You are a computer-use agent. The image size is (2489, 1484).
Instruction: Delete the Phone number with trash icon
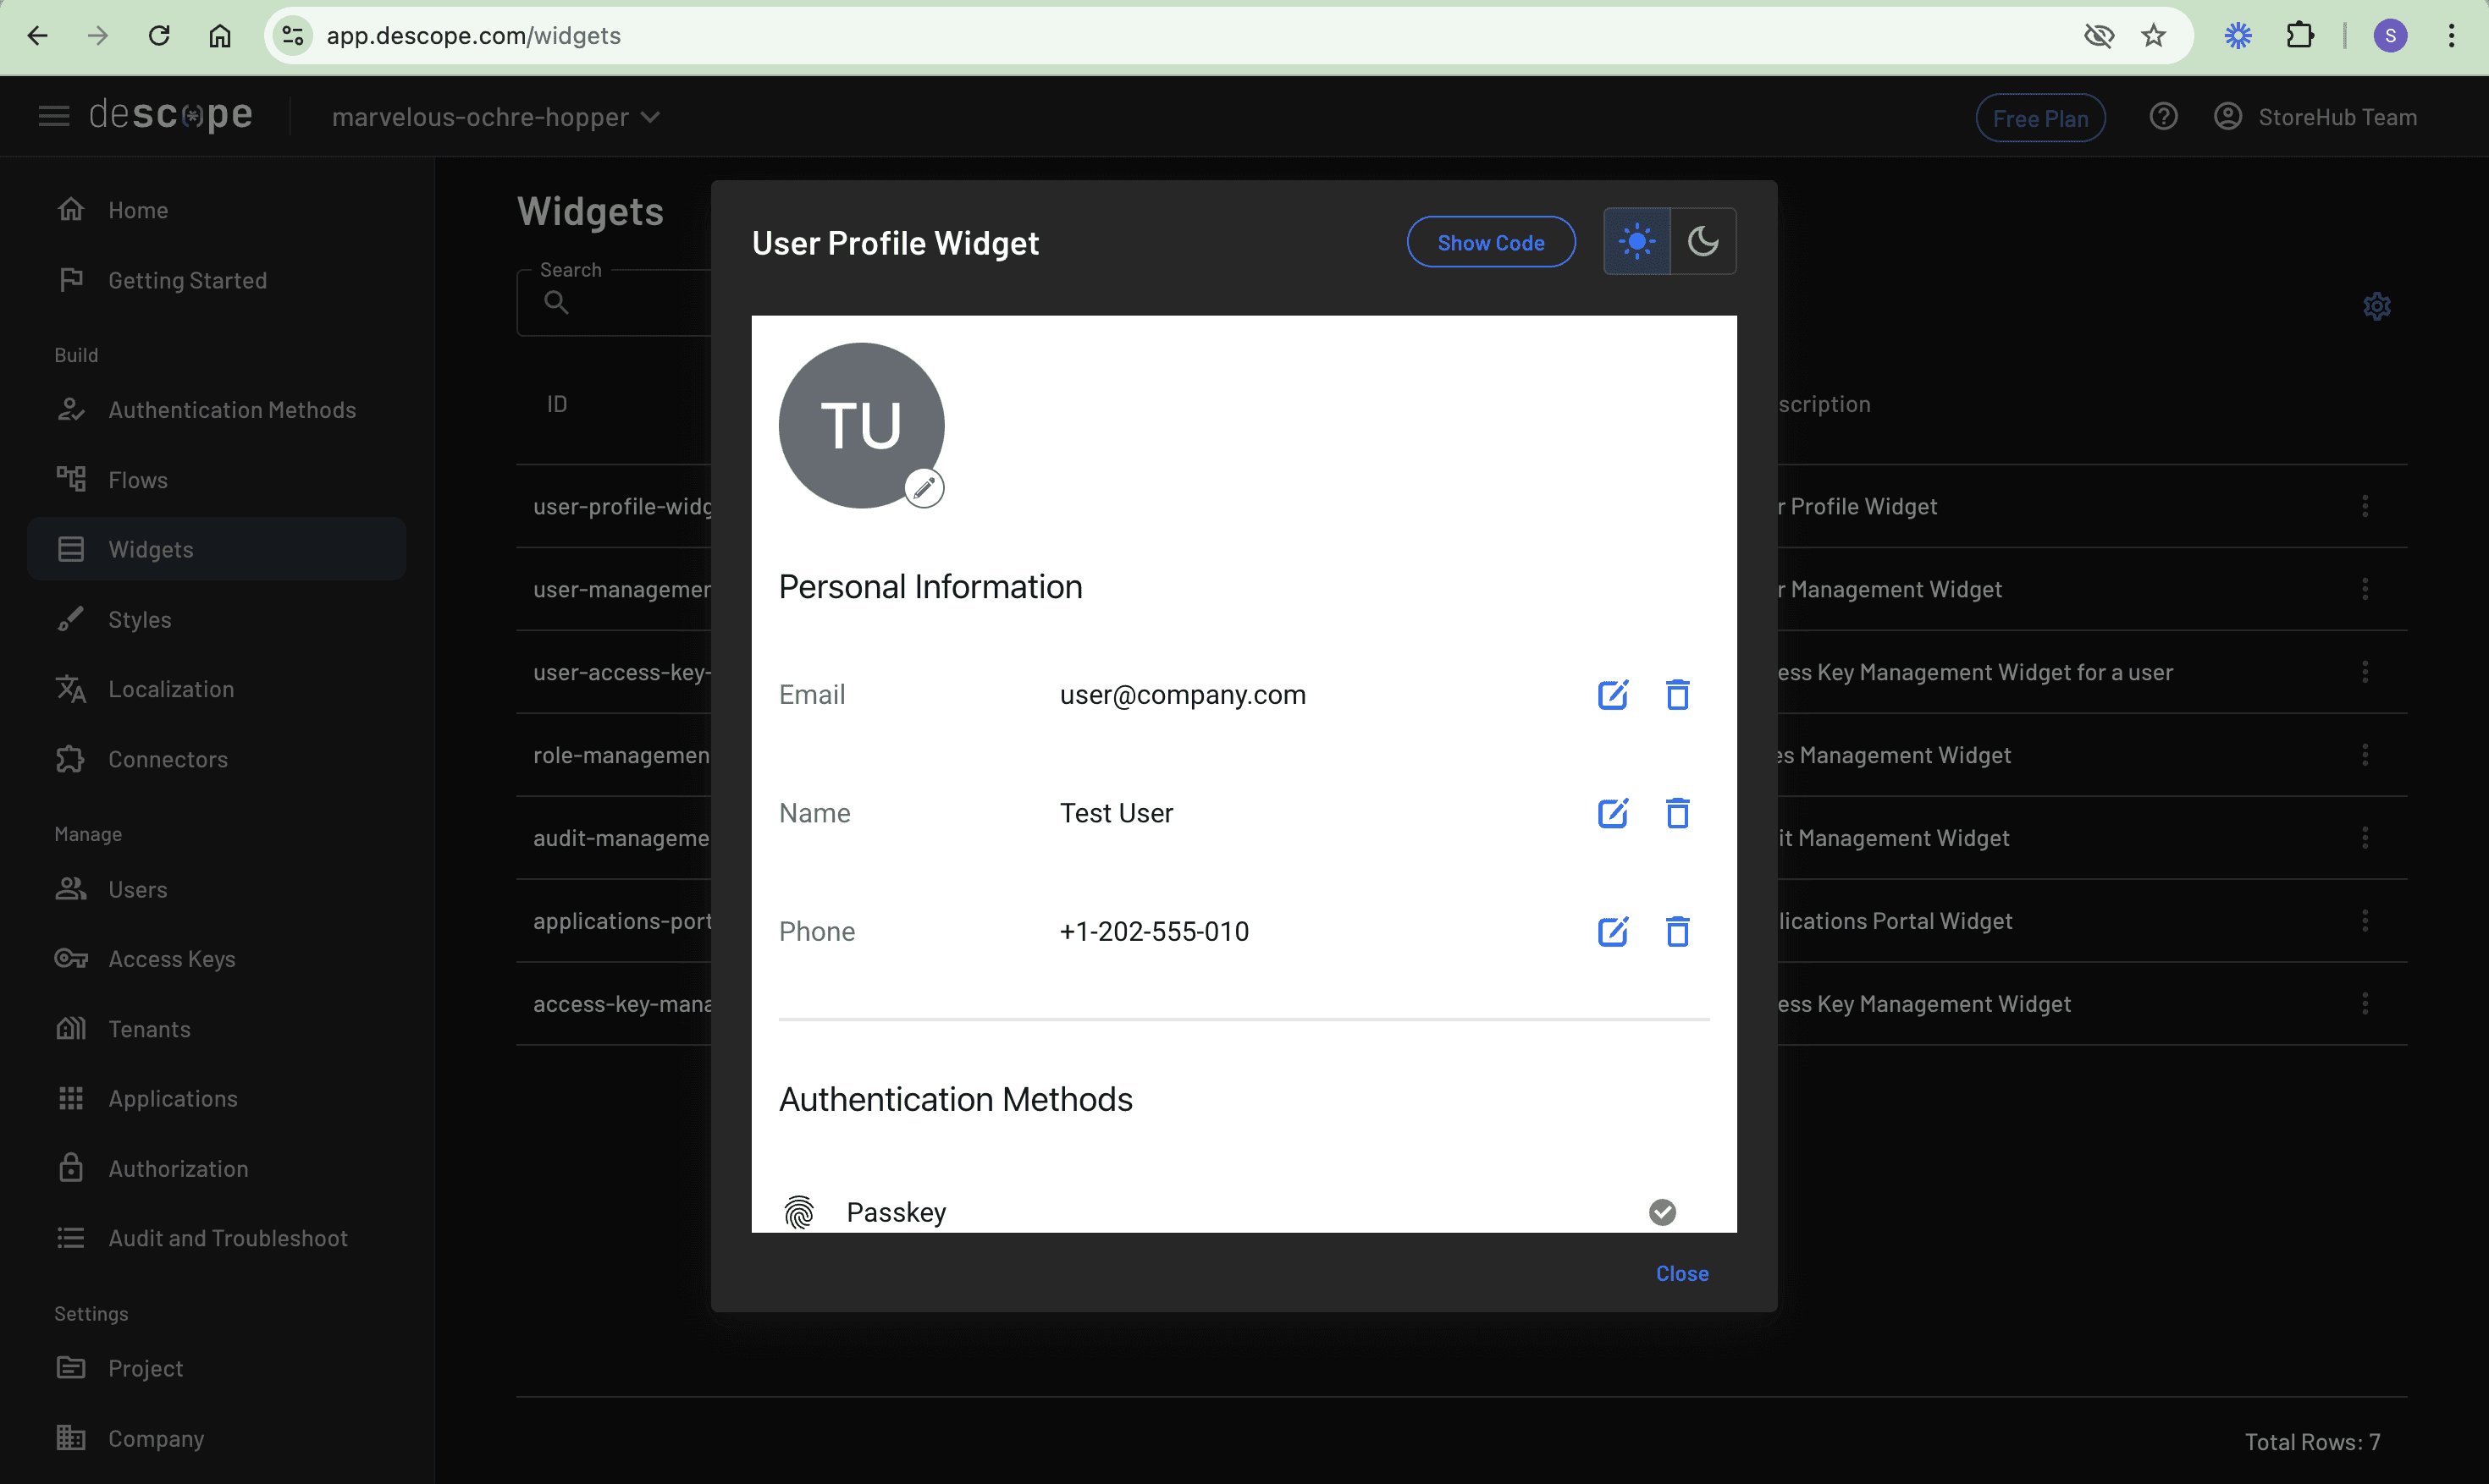(1678, 931)
